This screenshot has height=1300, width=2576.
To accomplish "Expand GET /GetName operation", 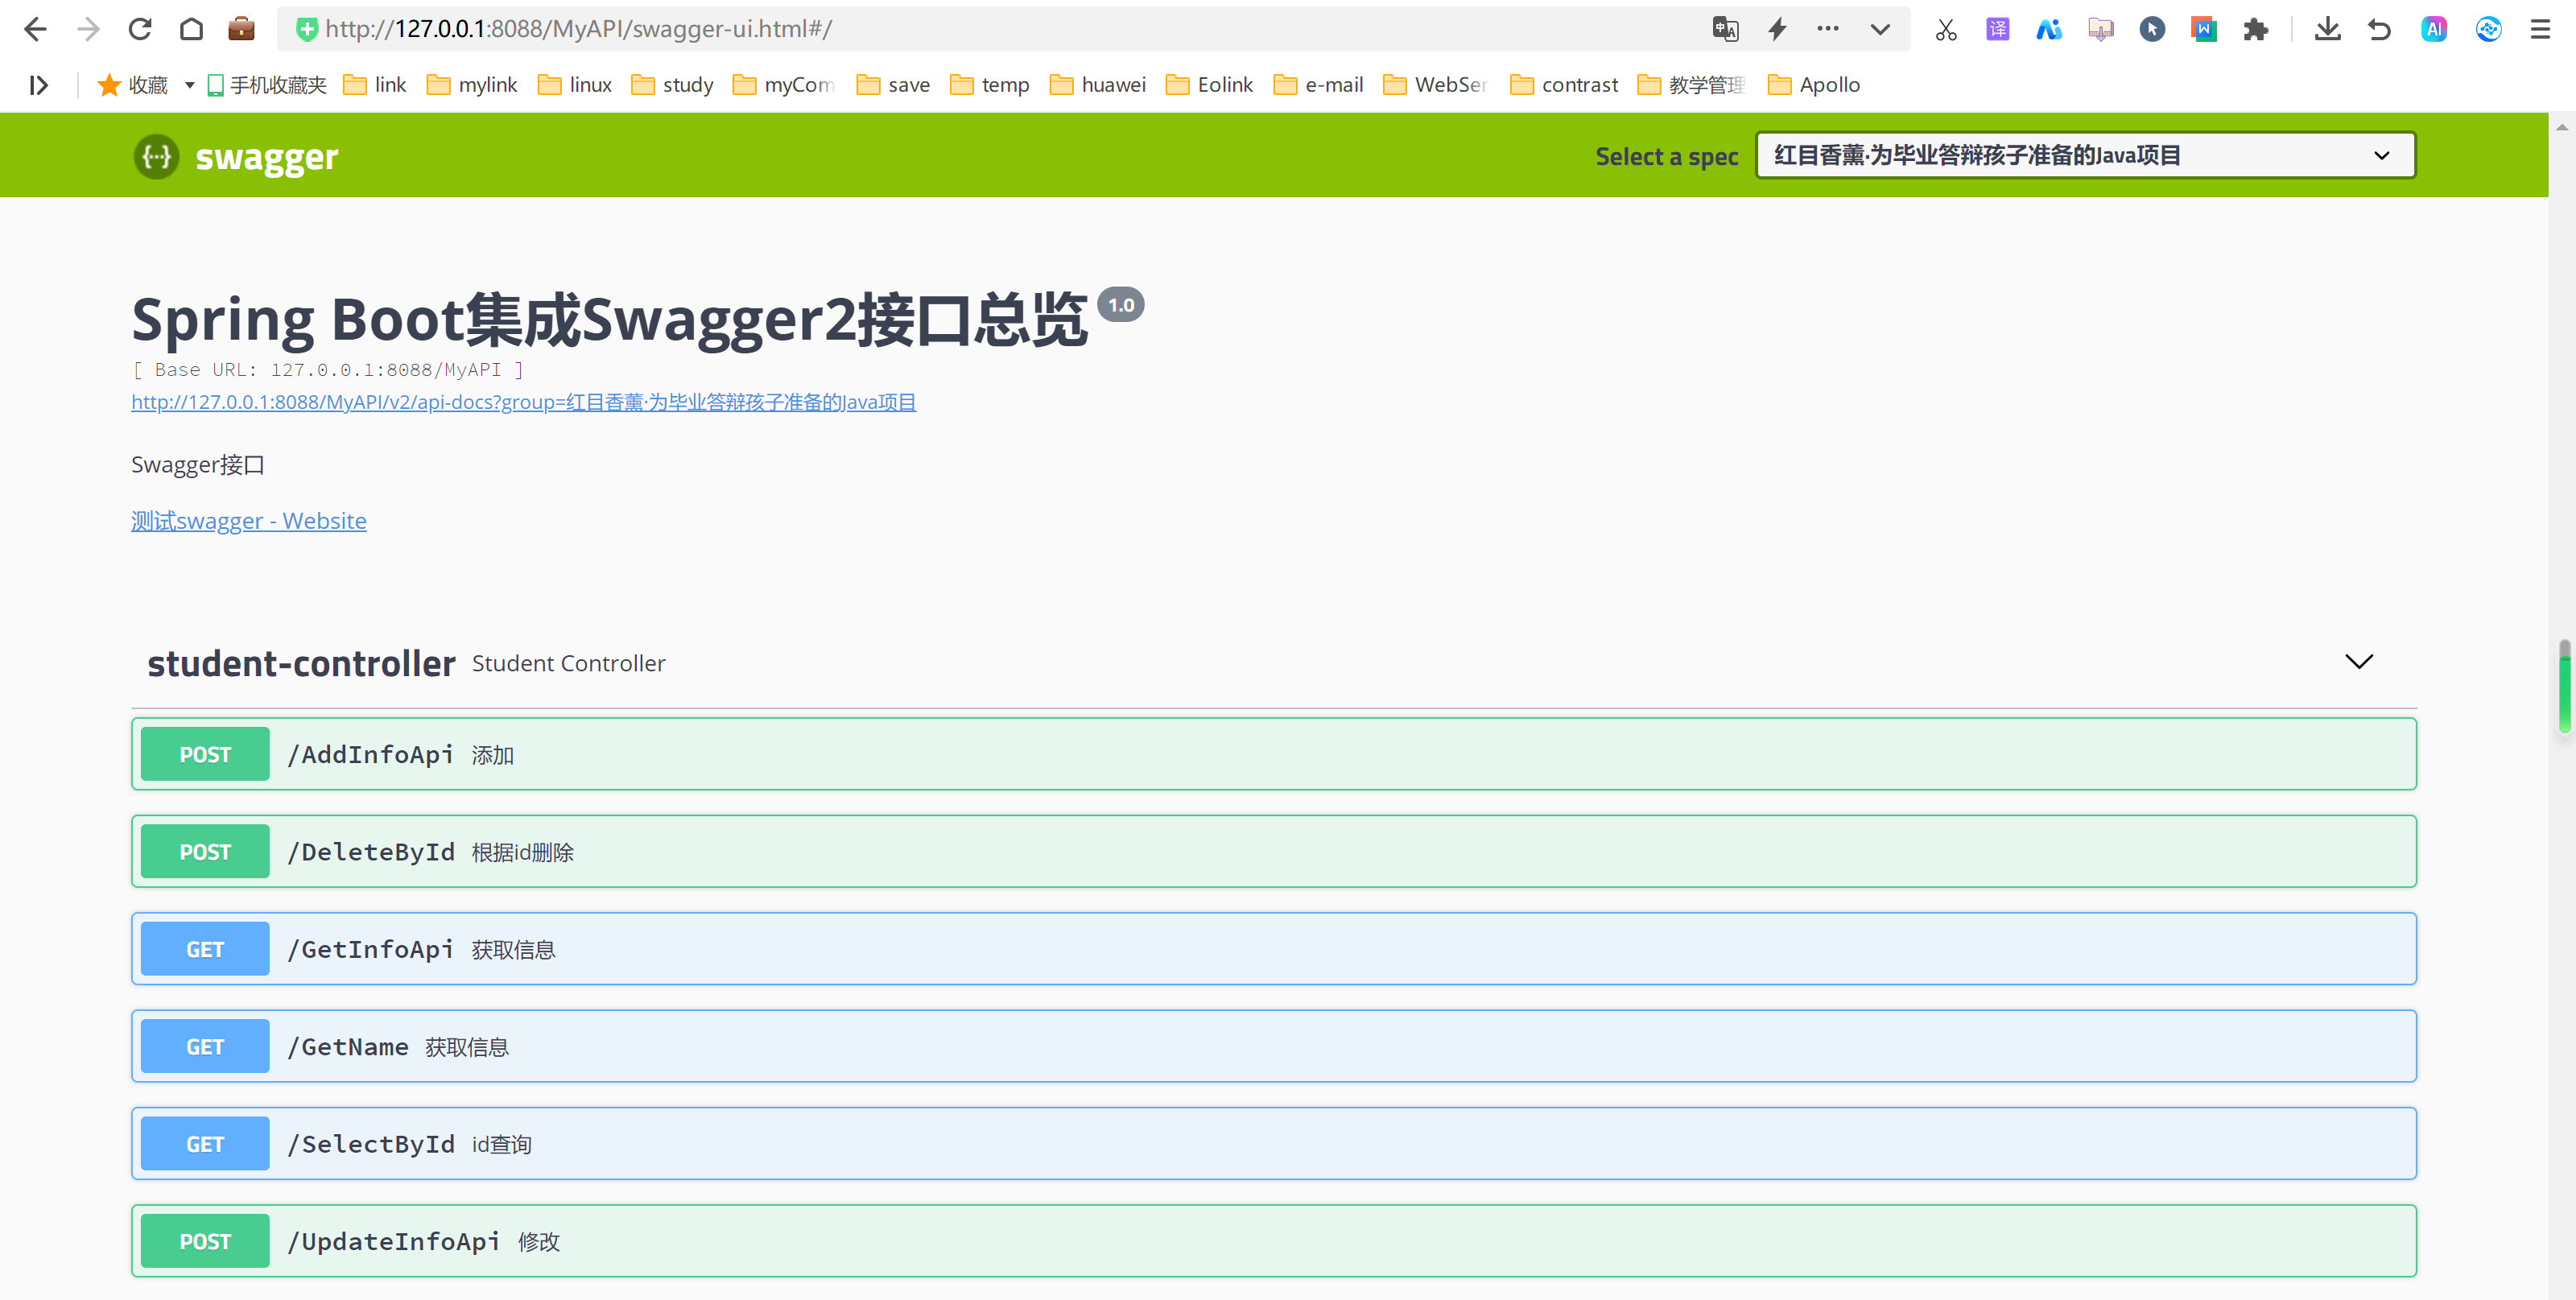I will click(x=1274, y=1046).
